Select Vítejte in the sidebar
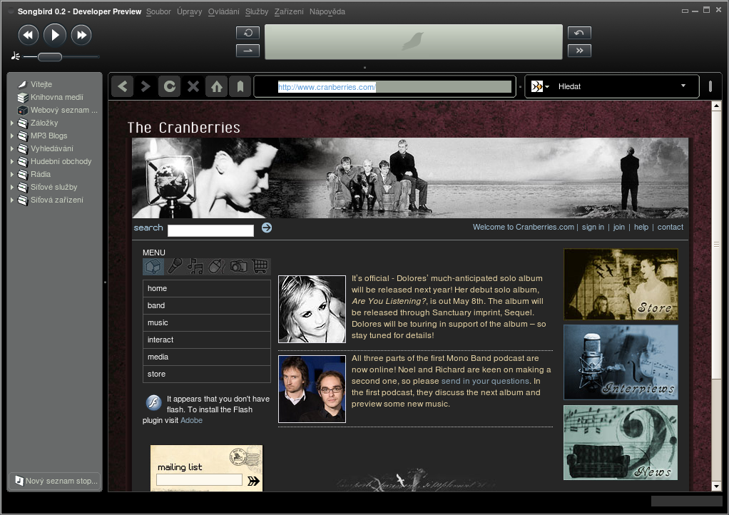 click(x=41, y=84)
